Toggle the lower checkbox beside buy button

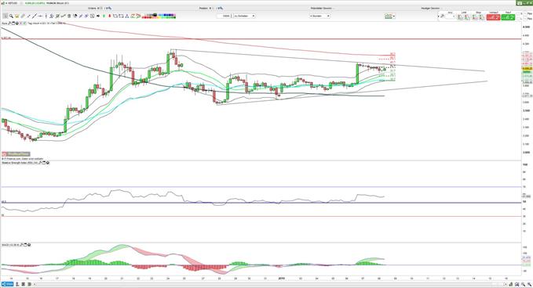click(x=518, y=18)
